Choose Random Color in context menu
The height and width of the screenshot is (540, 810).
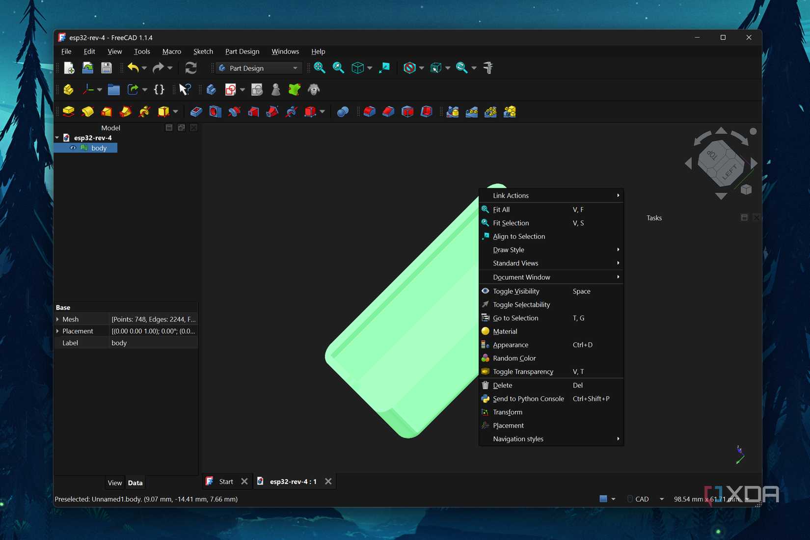point(551,358)
